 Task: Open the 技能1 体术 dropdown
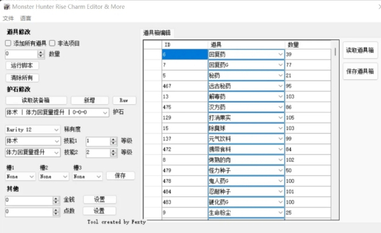[32, 141]
